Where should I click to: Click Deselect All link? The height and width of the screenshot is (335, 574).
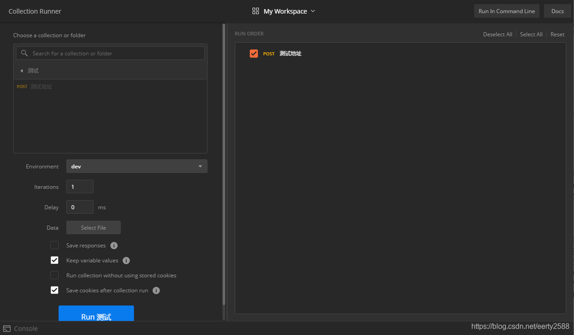click(498, 34)
